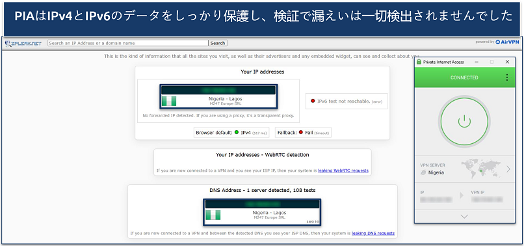The image size is (524, 246).
Task: Click the Search button
Action: coord(218,43)
